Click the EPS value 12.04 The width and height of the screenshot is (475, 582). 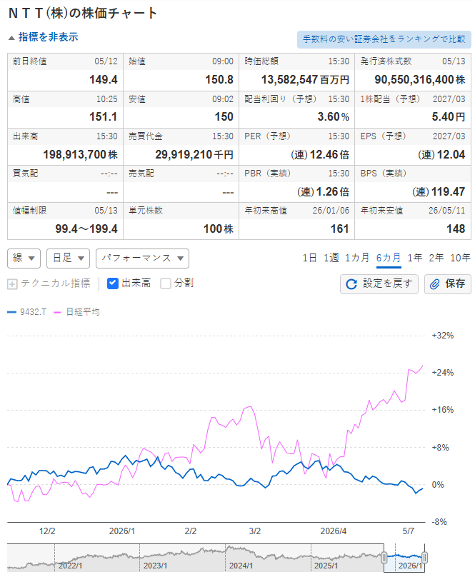[x=441, y=154]
